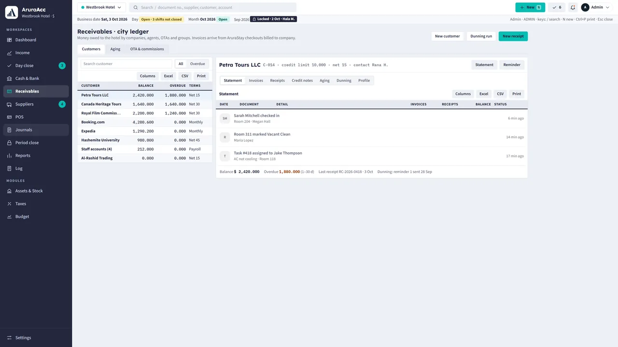Click the New receipt button

tap(513, 36)
